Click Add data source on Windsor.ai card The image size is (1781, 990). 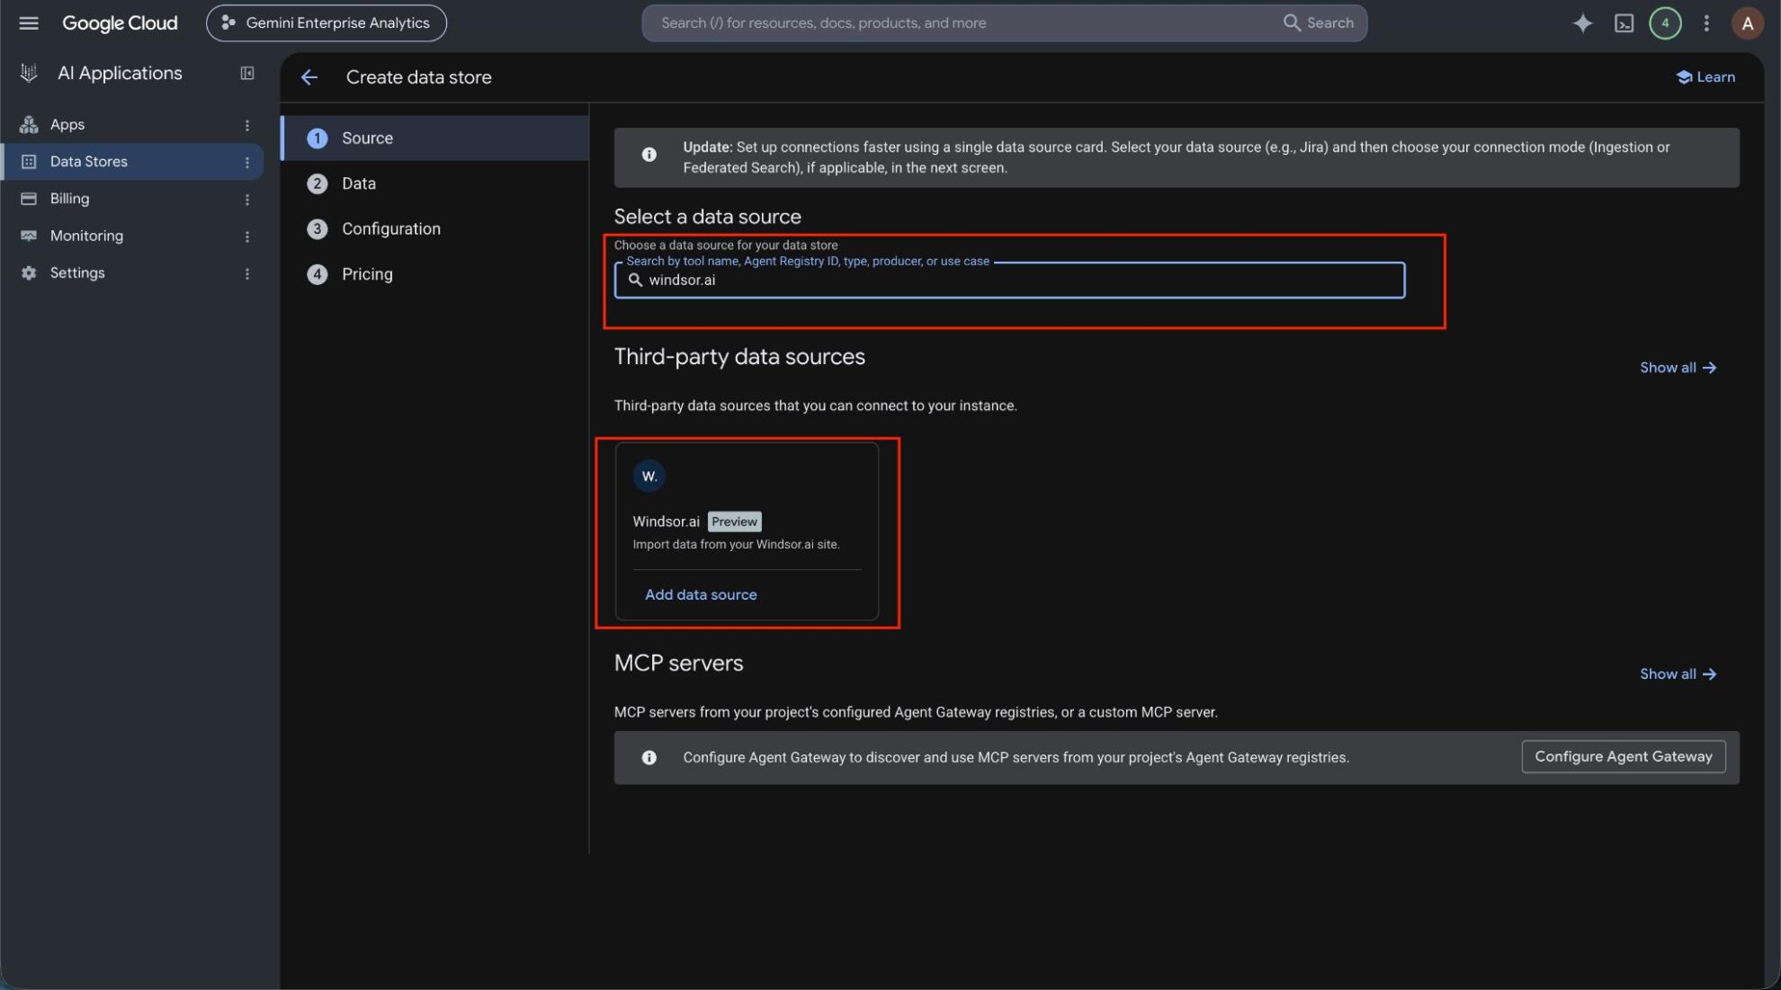click(x=701, y=595)
